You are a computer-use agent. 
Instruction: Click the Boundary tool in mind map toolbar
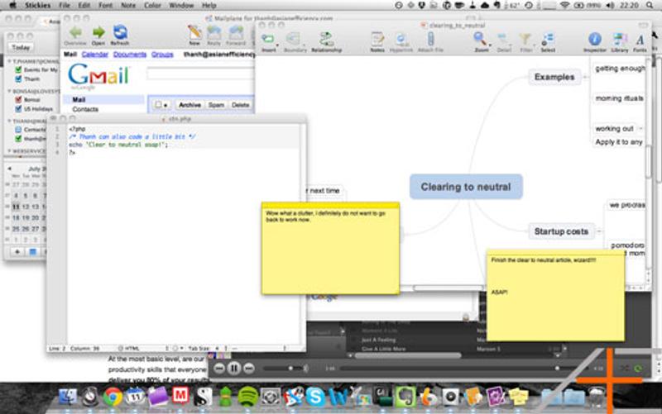(x=295, y=39)
